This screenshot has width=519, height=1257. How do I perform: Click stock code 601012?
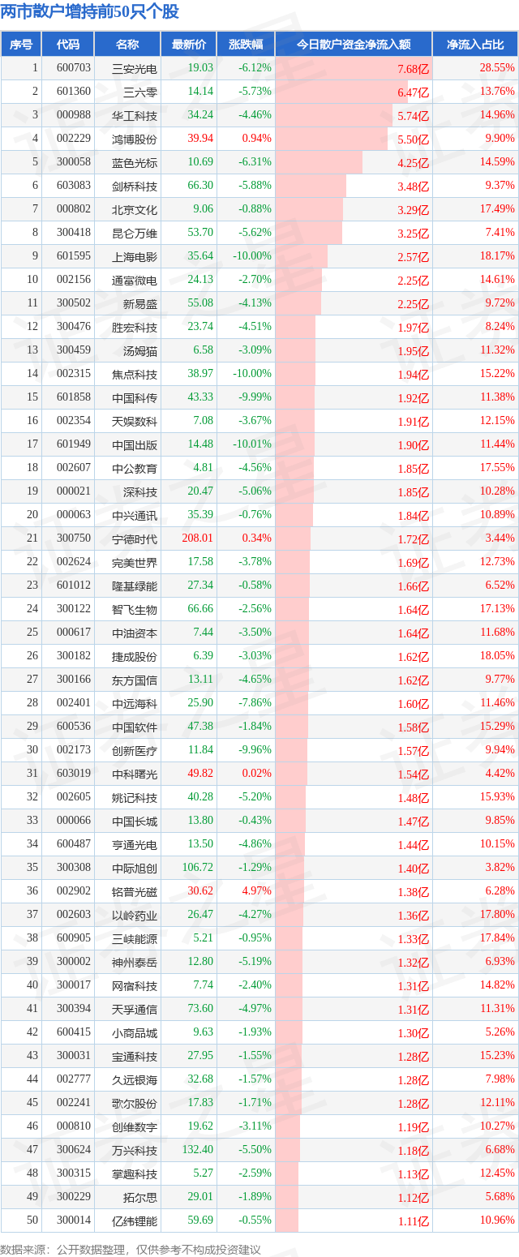pyautogui.click(x=74, y=586)
